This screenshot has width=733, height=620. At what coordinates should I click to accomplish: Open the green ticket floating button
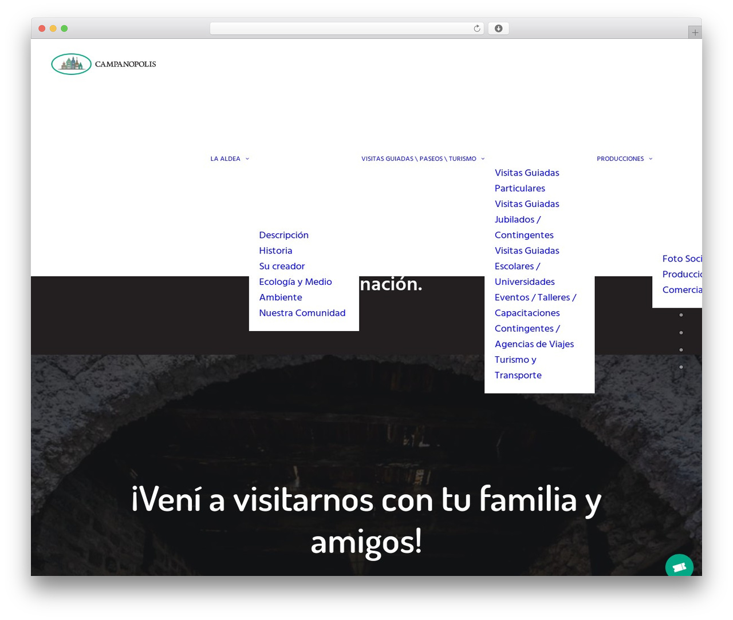pos(679,566)
